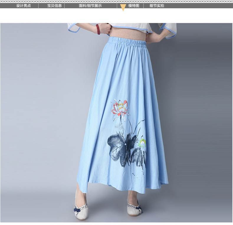
Task: Click the yellow triangle section marker
Action: [x=123, y=7]
